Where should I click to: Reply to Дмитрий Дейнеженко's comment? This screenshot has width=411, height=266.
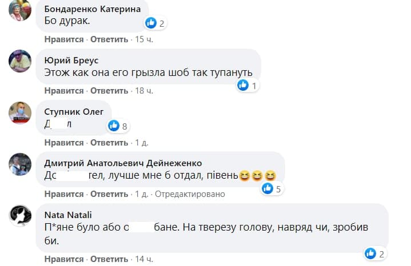click(109, 194)
